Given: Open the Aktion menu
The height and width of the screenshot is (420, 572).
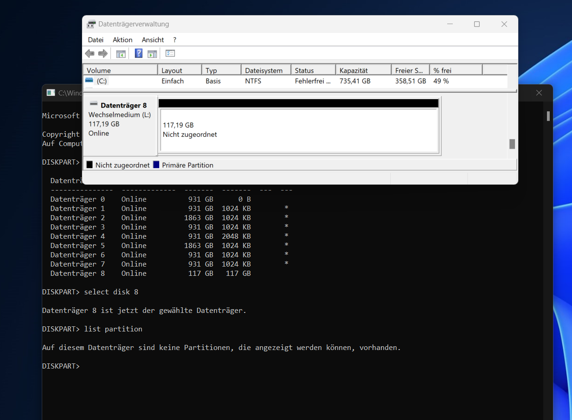Looking at the screenshot, I should (122, 40).
